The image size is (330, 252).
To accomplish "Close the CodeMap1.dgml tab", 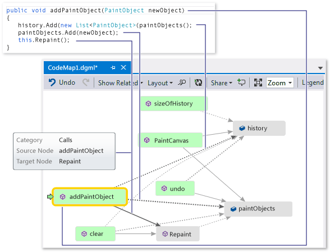I will click(123, 67).
